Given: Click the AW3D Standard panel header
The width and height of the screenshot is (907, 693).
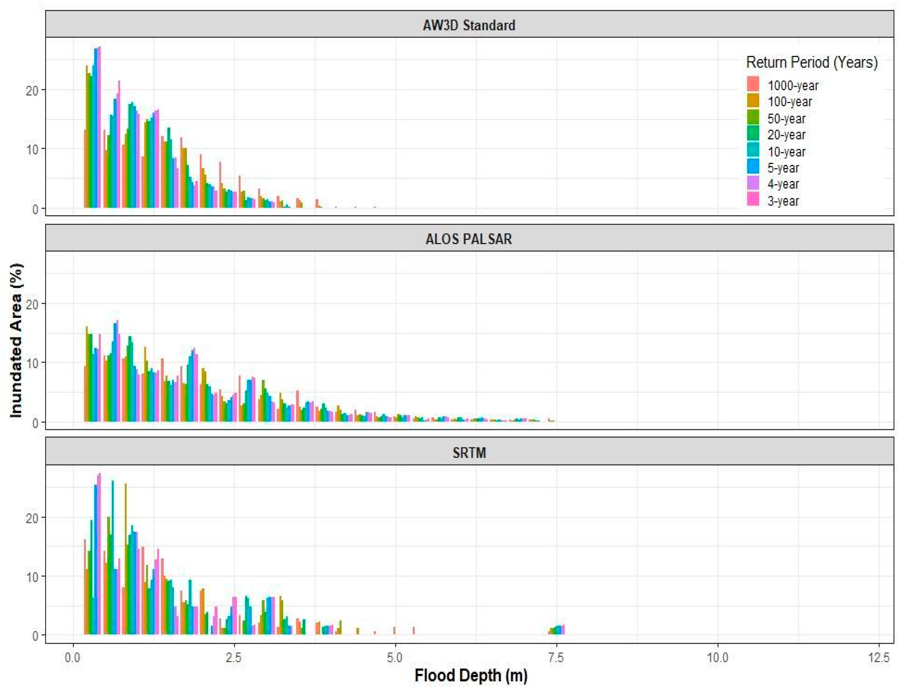Looking at the screenshot, I should click(469, 25).
